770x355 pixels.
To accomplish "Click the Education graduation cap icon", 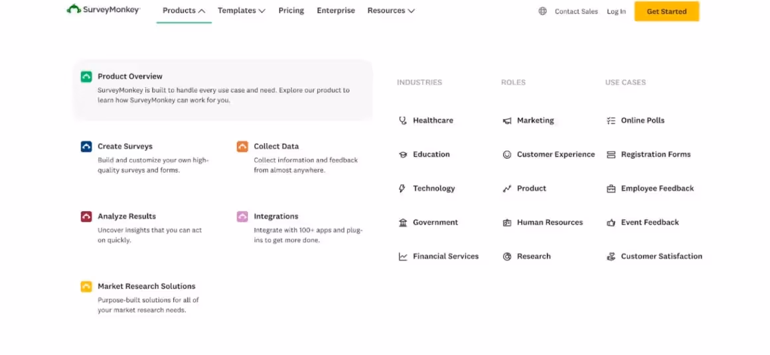I will tap(403, 155).
